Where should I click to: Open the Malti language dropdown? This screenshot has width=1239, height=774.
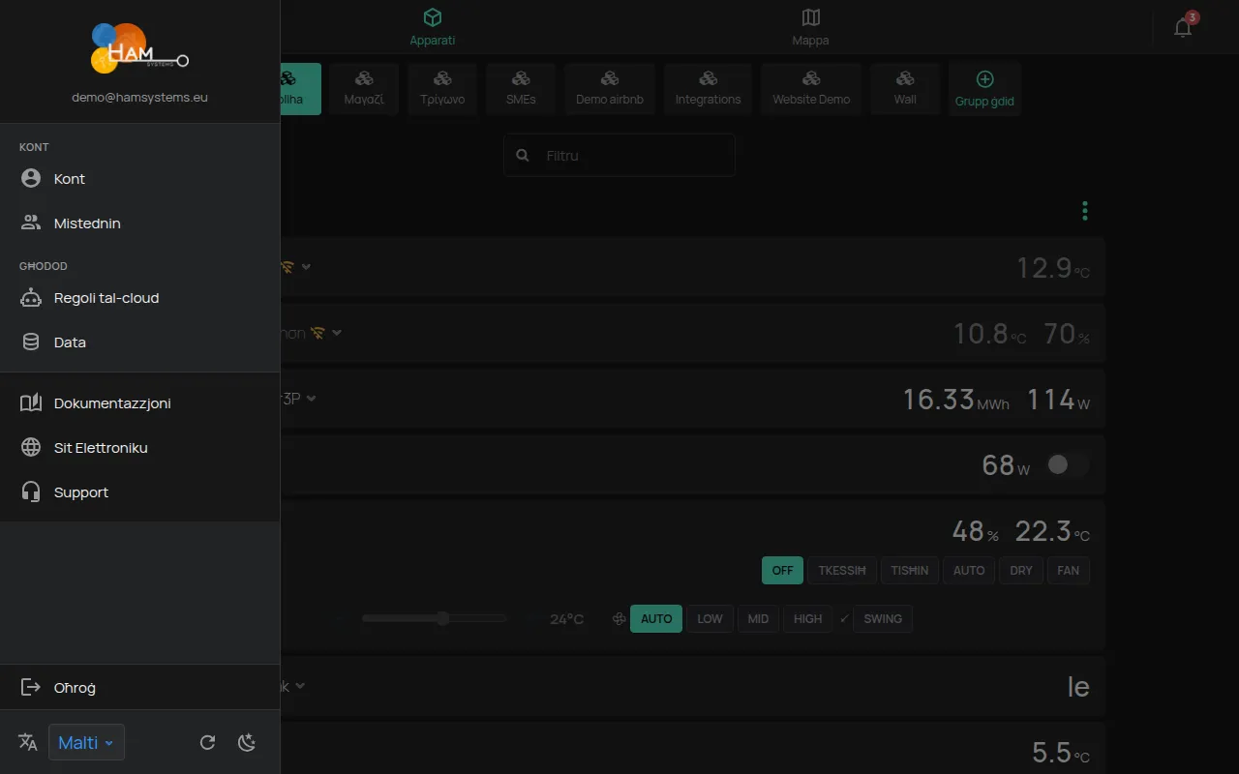click(86, 742)
